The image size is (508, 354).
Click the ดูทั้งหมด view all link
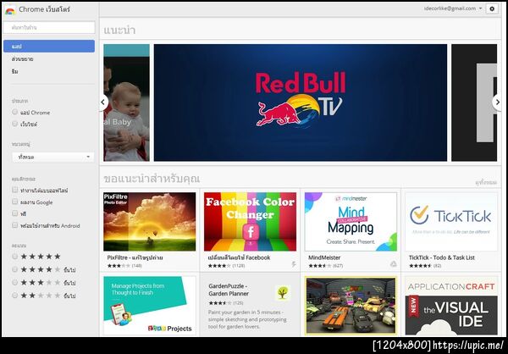pos(486,183)
